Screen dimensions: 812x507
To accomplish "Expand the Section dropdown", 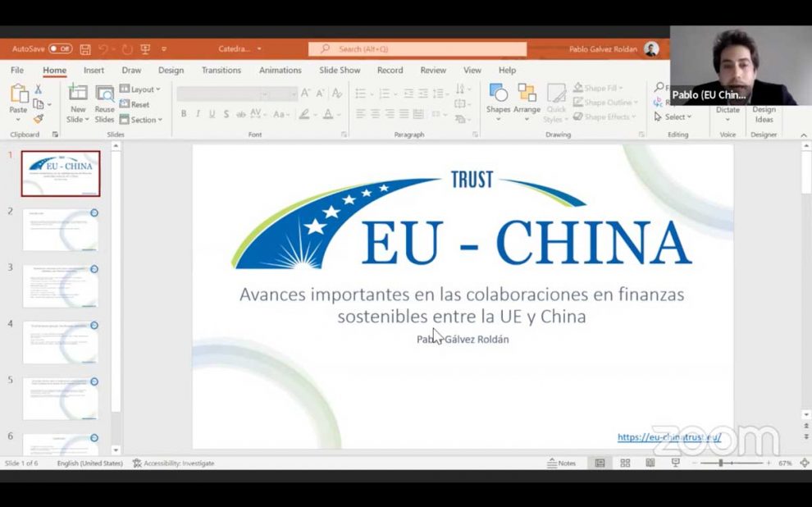I will 141,120.
